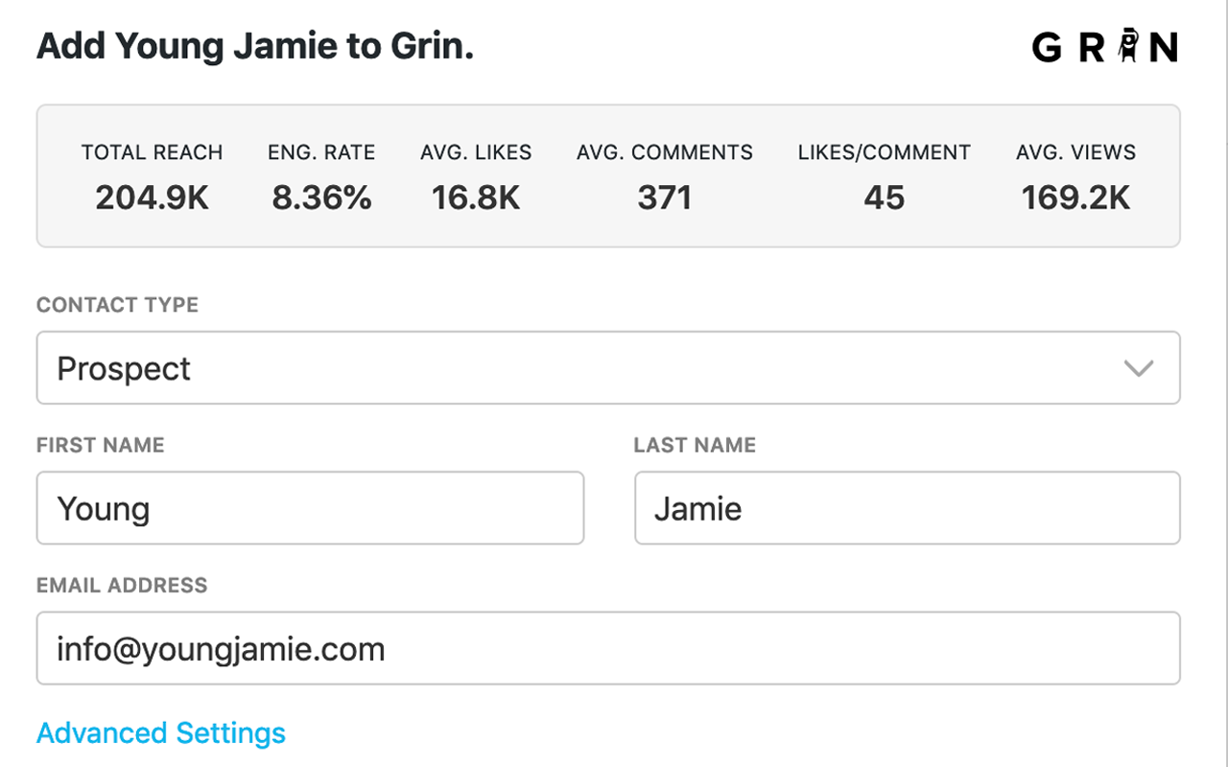
Task: Click the Likes/Comment 45 stat
Action: (x=885, y=178)
